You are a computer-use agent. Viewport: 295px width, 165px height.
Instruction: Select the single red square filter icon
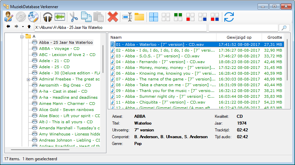pyautogui.click(x=190, y=17)
